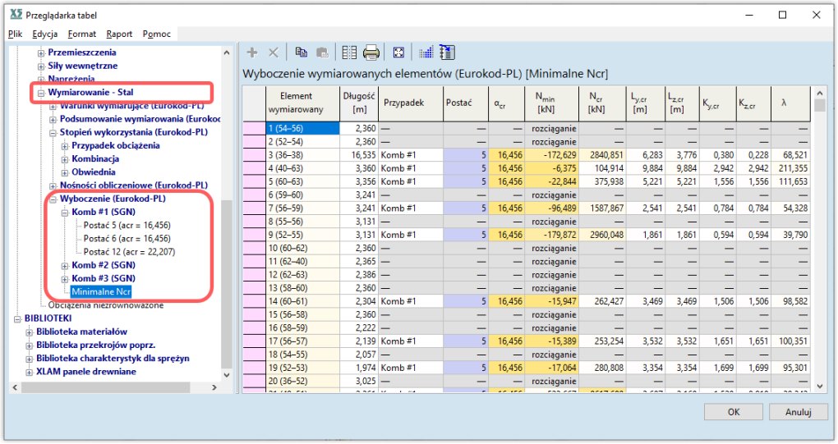Image resolution: width=838 pixels, height=444 pixels.
Task: Click the printer icon
Action: (x=371, y=53)
